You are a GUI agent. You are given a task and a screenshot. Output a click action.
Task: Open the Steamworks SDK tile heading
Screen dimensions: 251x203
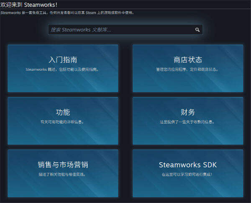tap(187, 164)
